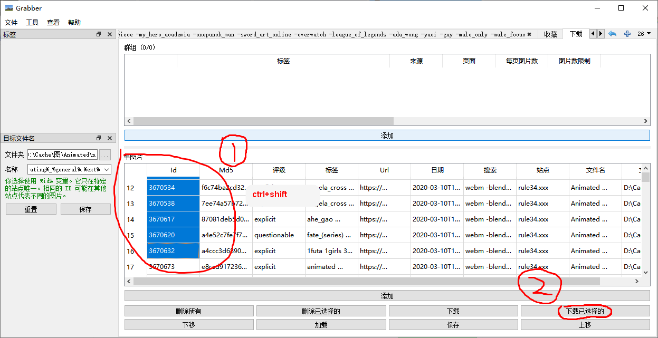658x338 pixels.
Task: Click the 重置 button in the filename panel
Action: coord(31,209)
